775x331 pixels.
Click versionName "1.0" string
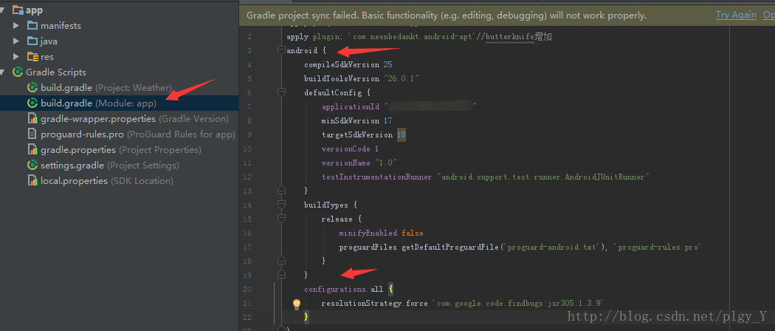click(x=386, y=163)
